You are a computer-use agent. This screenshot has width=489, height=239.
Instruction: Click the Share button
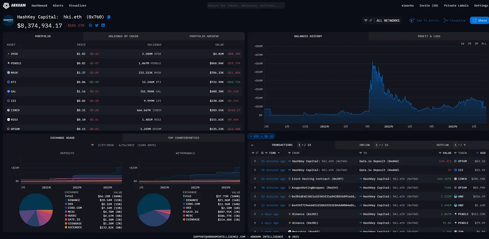click(479, 21)
